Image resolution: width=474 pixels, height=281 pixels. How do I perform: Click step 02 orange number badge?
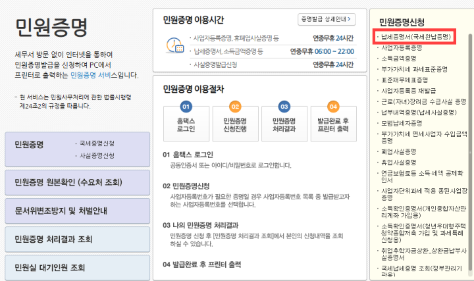click(x=235, y=107)
